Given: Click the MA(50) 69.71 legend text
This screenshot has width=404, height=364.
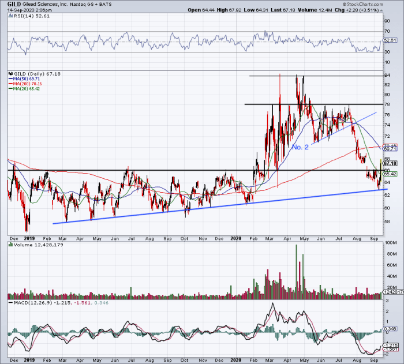Looking at the screenshot, I should (x=27, y=79).
